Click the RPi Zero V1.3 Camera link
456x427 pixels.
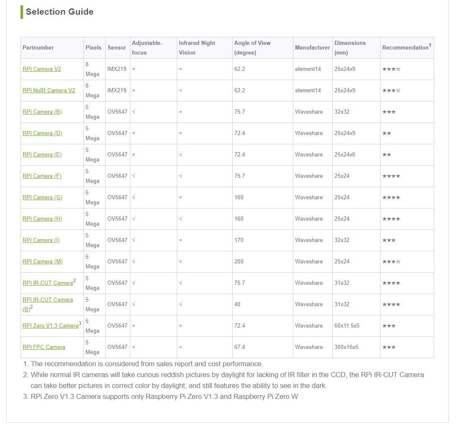pos(50,326)
